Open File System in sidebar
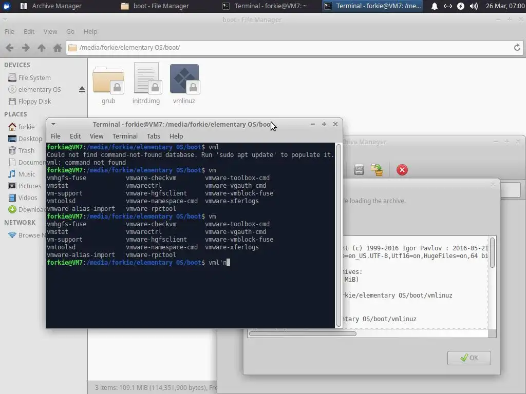The width and height of the screenshot is (526, 394). click(x=29, y=78)
